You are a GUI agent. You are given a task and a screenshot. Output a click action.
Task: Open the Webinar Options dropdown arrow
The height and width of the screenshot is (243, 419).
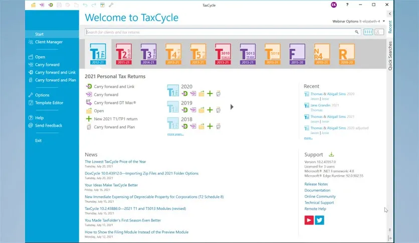(384, 21)
